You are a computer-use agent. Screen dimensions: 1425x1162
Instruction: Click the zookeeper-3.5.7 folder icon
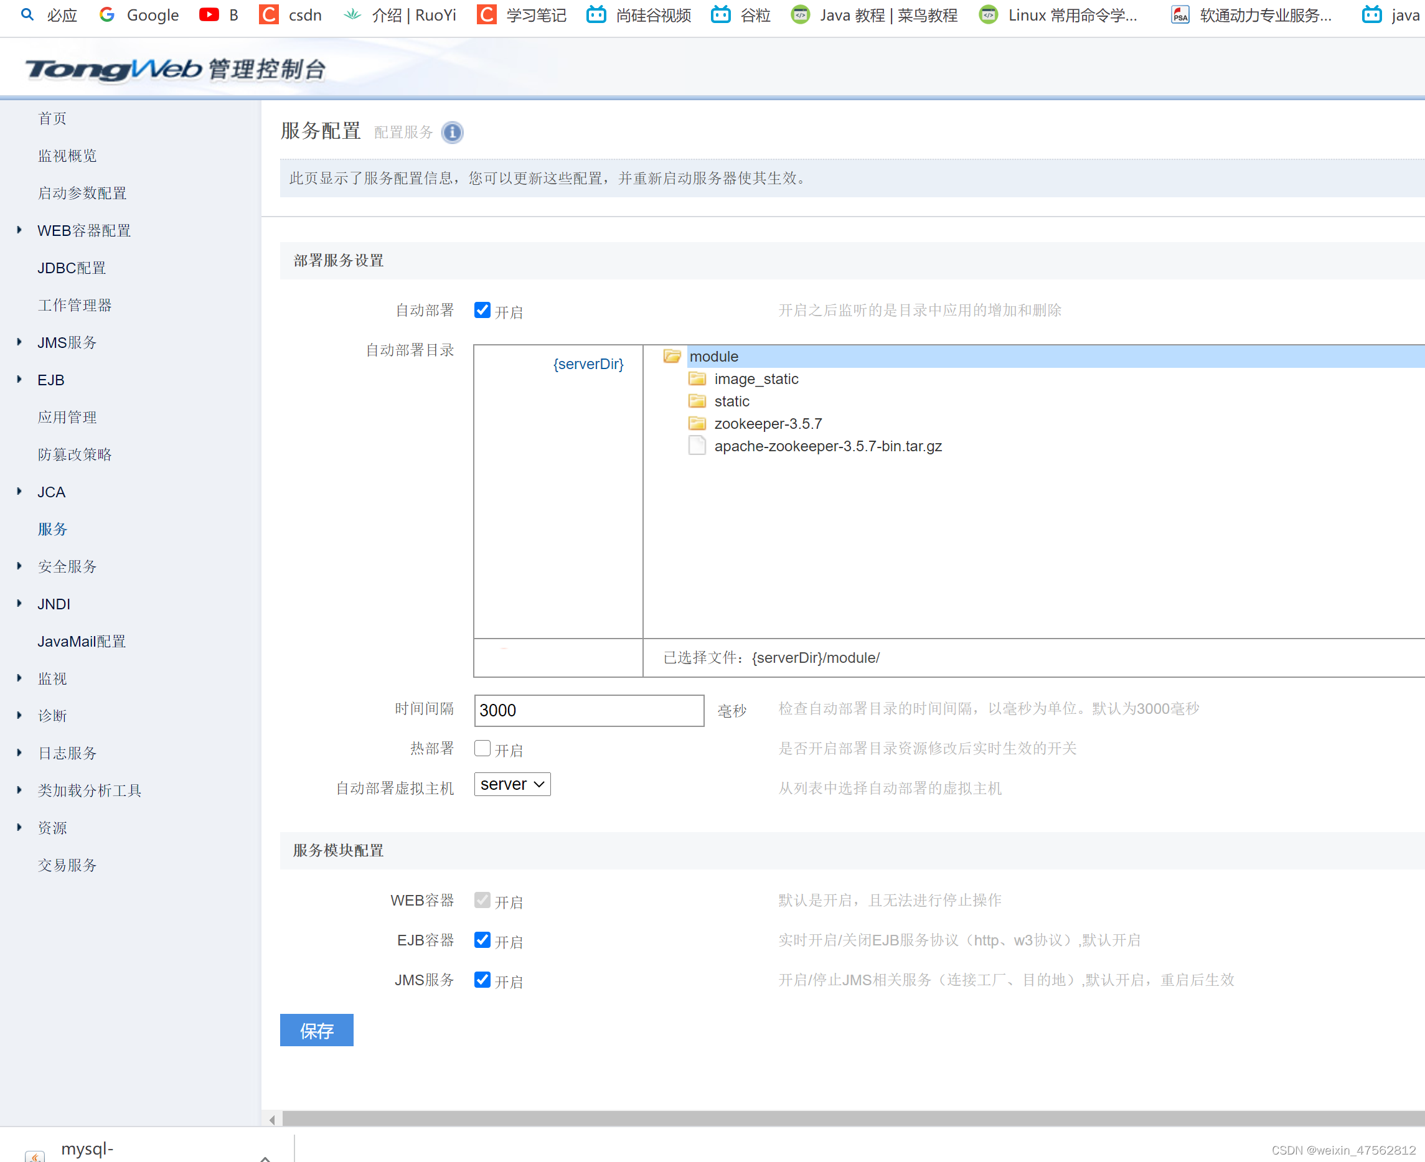697,424
